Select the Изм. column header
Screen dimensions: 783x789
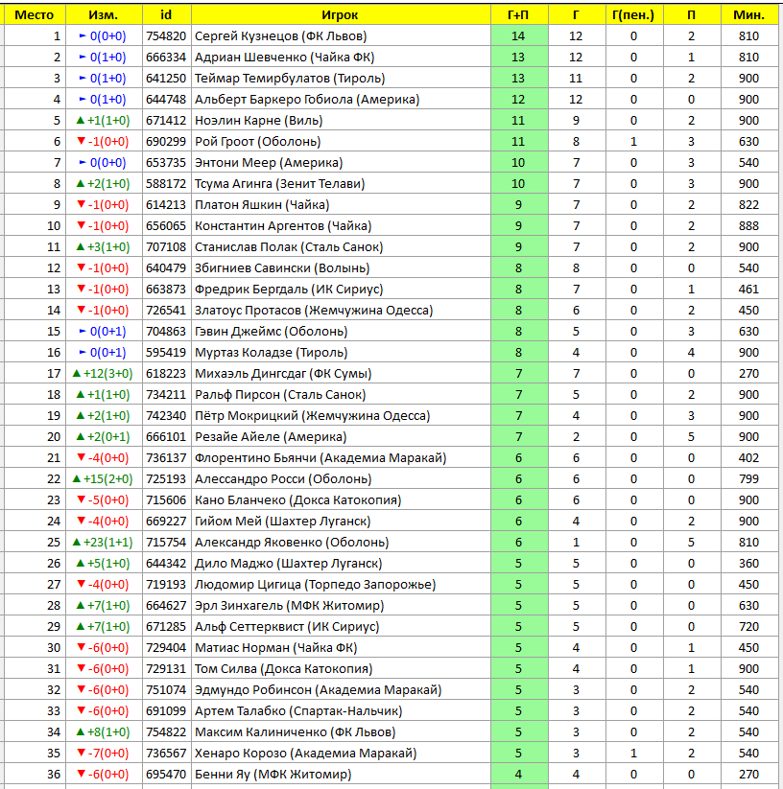click(x=104, y=15)
